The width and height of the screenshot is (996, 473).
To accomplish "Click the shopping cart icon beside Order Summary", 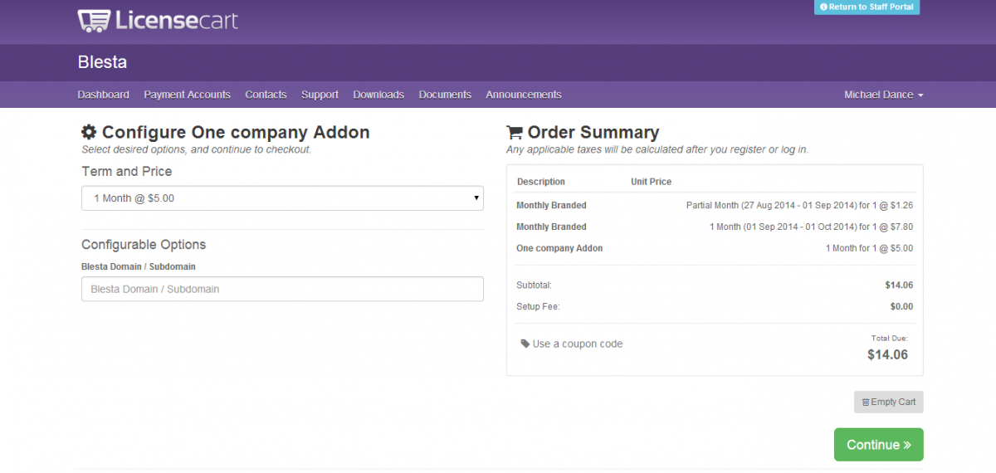I will tap(515, 132).
